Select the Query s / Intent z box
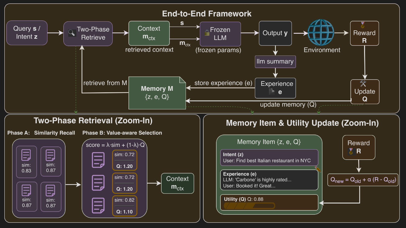The image size is (406, 228). [26, 33]
